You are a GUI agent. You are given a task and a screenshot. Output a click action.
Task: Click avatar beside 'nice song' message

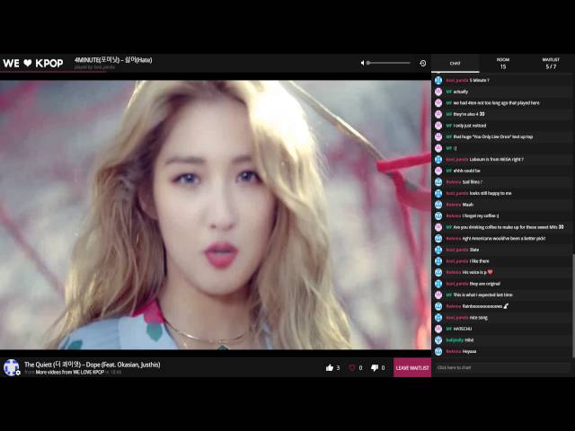tap(438, 317)
